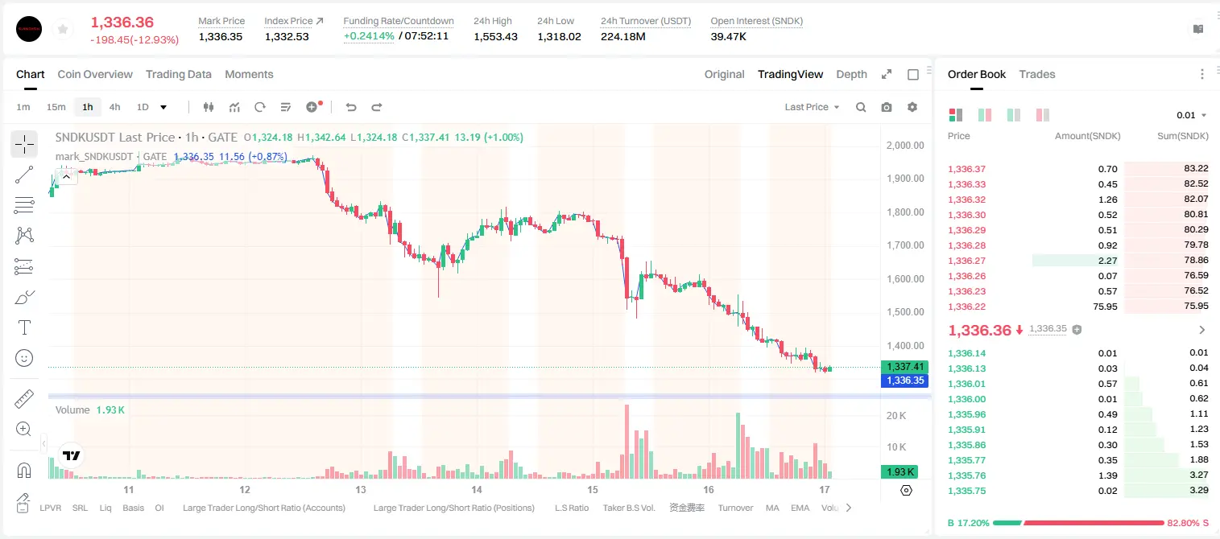Viewport: 1220px width, 539px height.
Task: Expand the 1D timeframe dropdown arrow
Action: (163, 107)
